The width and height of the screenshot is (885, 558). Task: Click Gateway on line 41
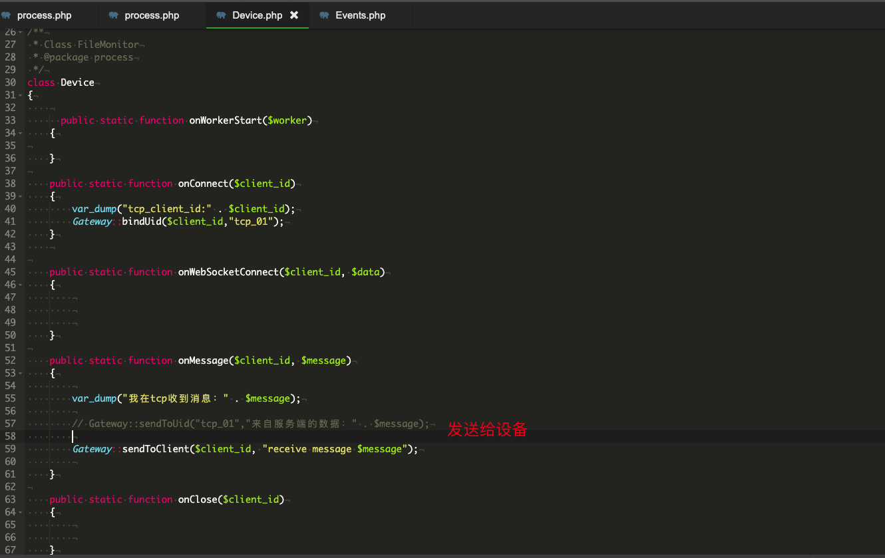click(91, 221)
